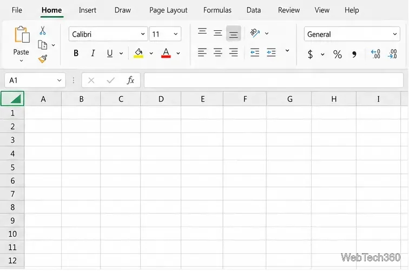Screen dimensions: 409x271
Task: Click the Cut scissors icon
Action: [43, 30]
